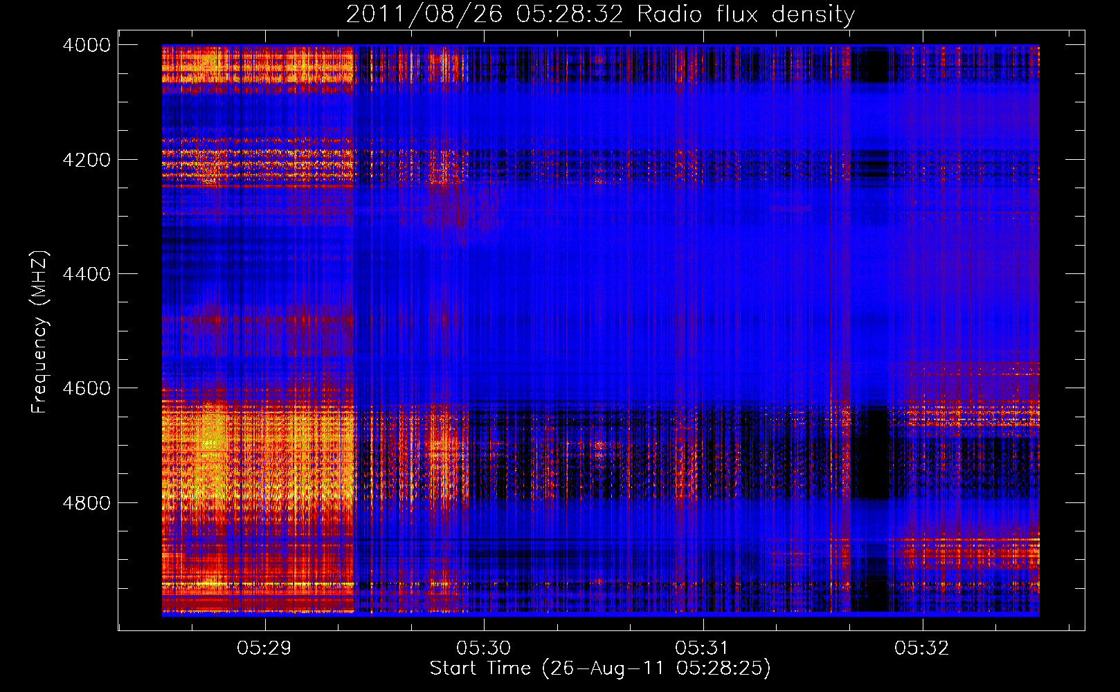Click the 05:30 time axis label

pyautogui.click(x=483, y=648)
